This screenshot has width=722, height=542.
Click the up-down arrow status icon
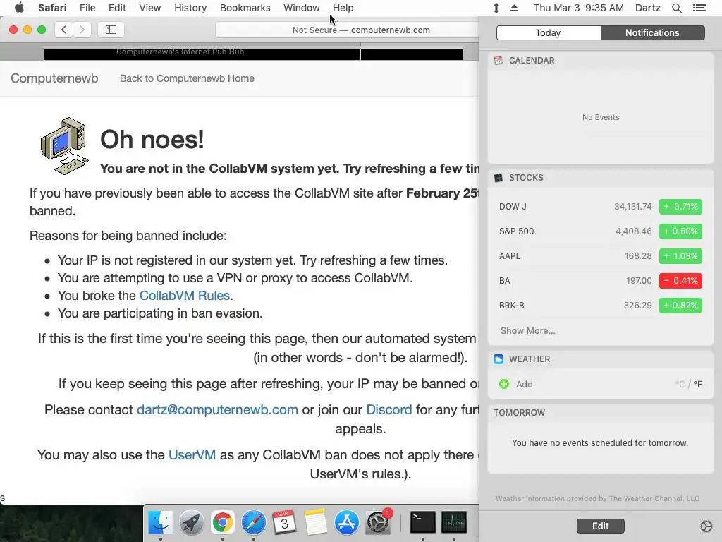point(496,8)
